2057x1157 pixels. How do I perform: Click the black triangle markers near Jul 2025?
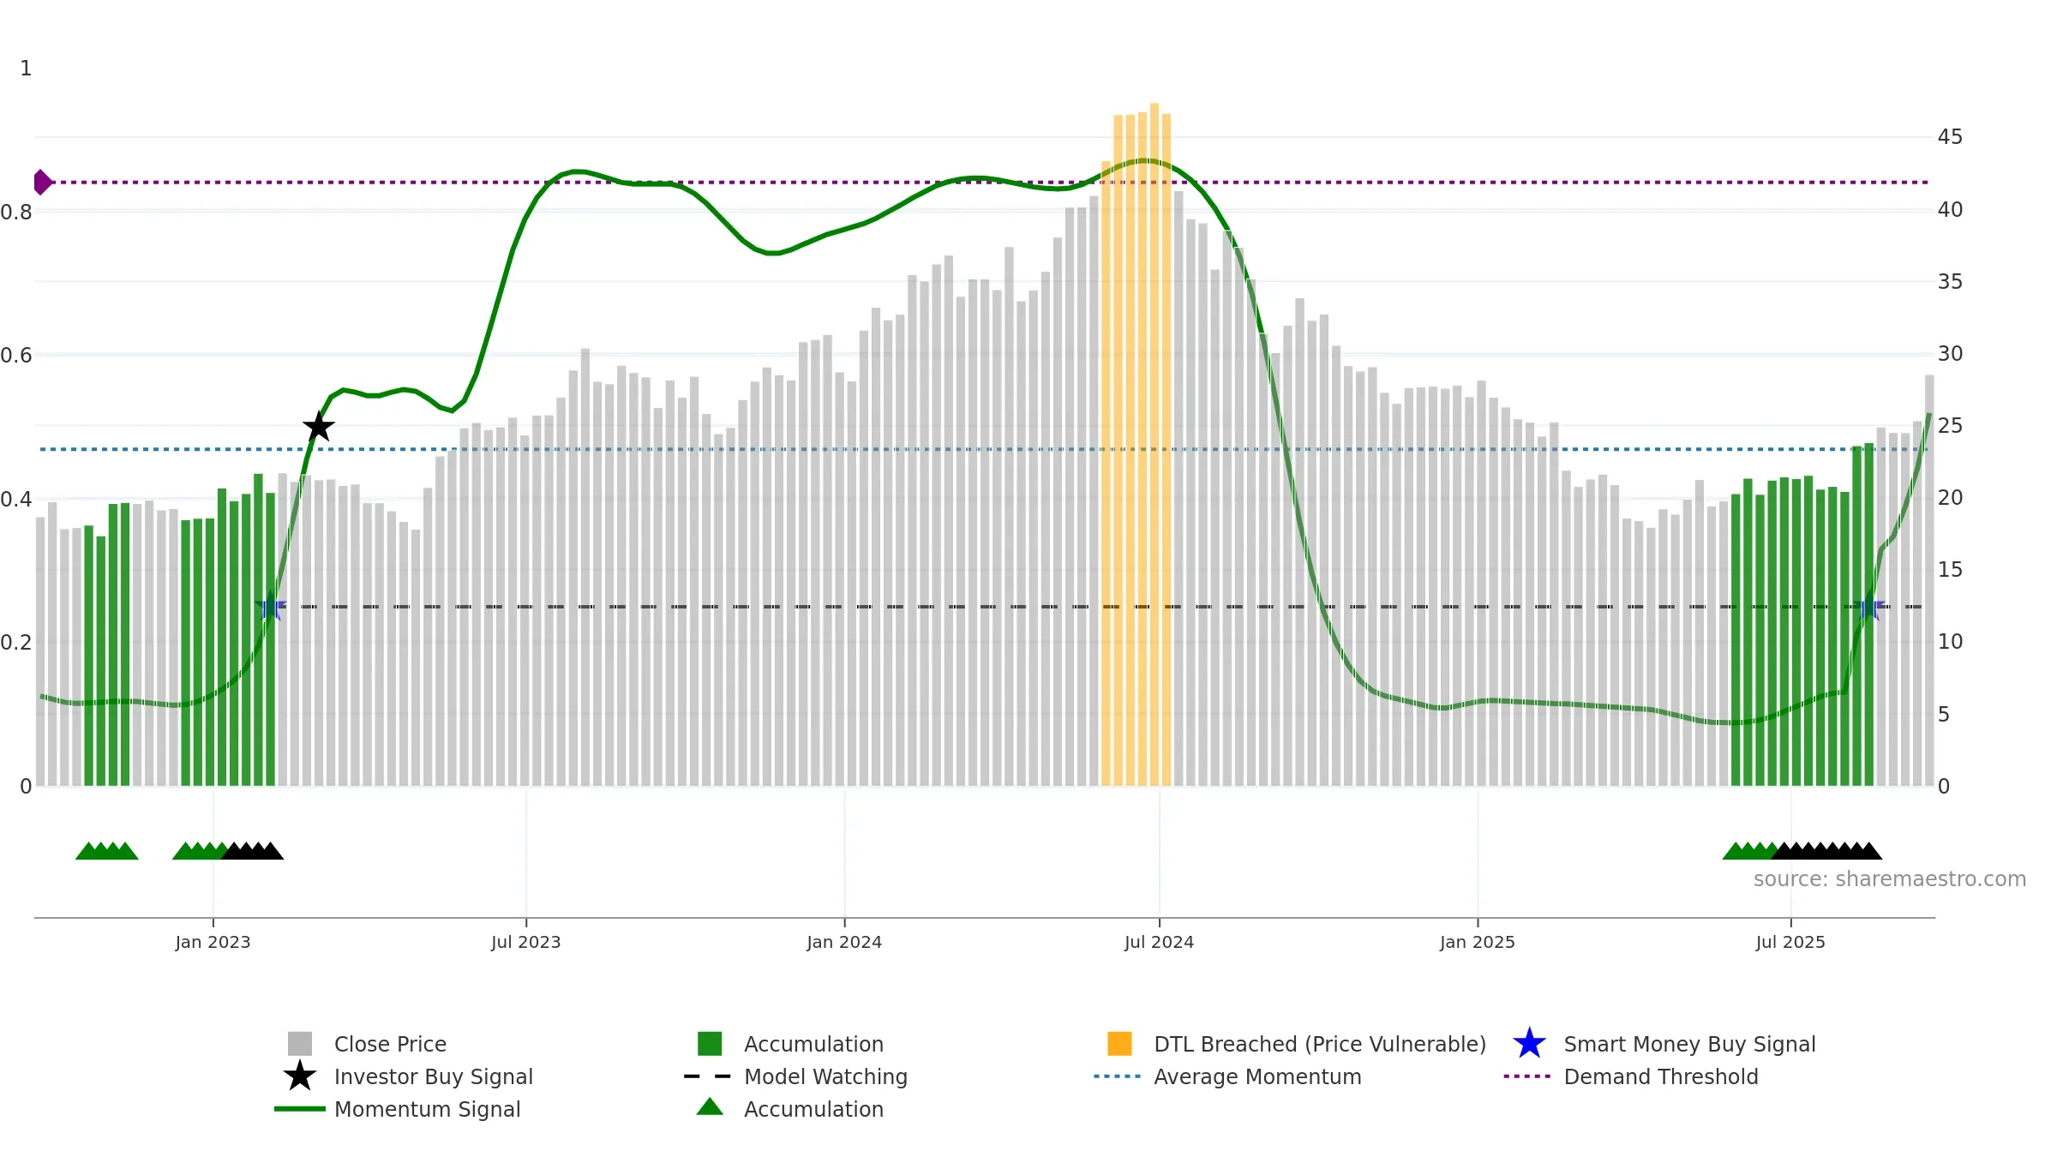pos(1826,851)
